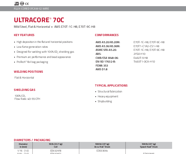This screenshot has height=154, width=186.
Task: Click 'High deposition in the flat and horizontal positions'
Action: click(x=44, y=42)
